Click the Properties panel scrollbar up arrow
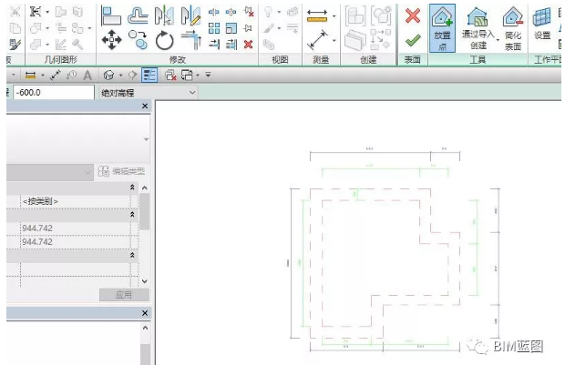Screen dimensions: 565x365 click(x=145, y=188)
